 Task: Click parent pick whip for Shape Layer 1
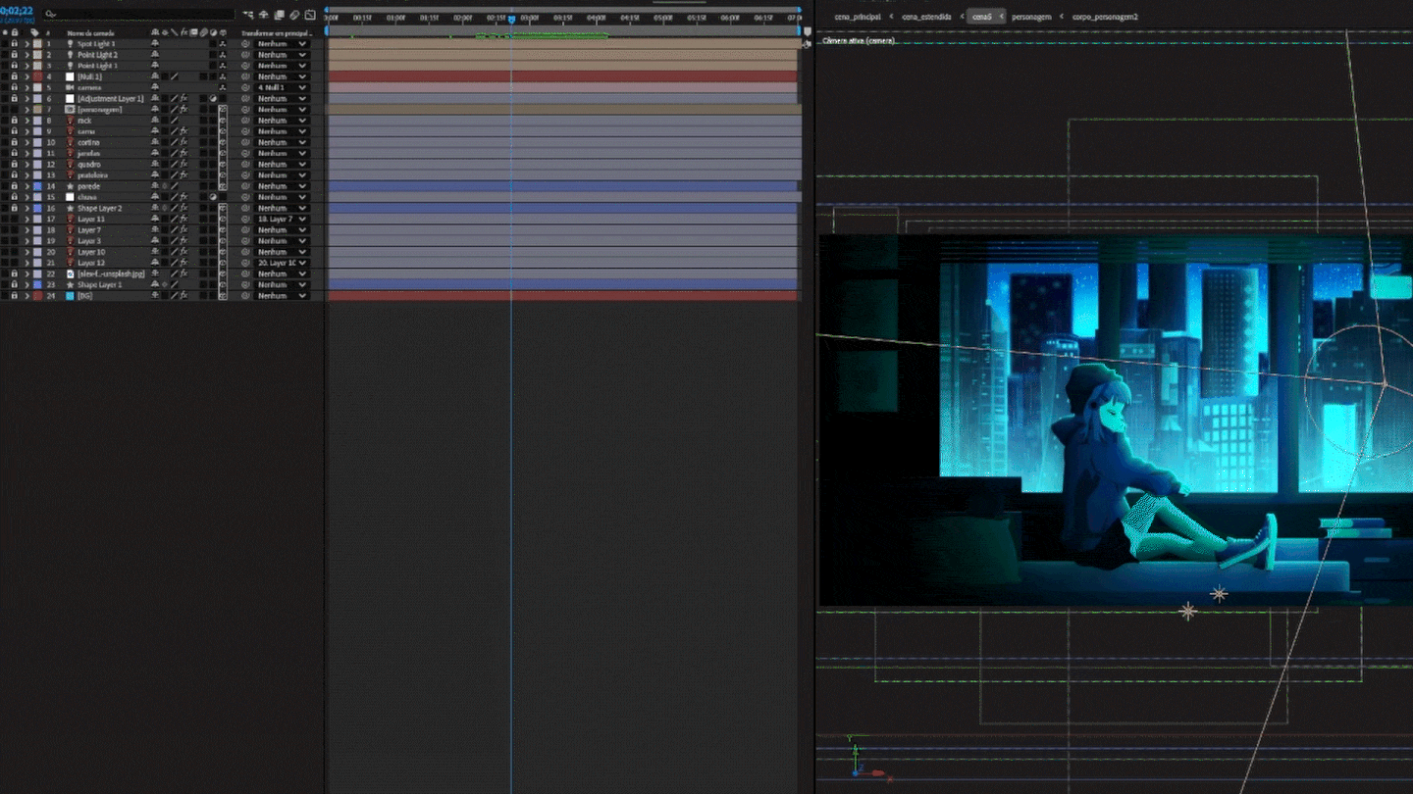coord(245,284)
